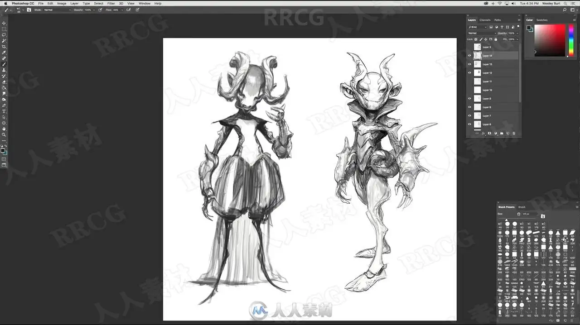Toggle lock transparent pixels
This screenshot has height=325, width=580.
476,39
